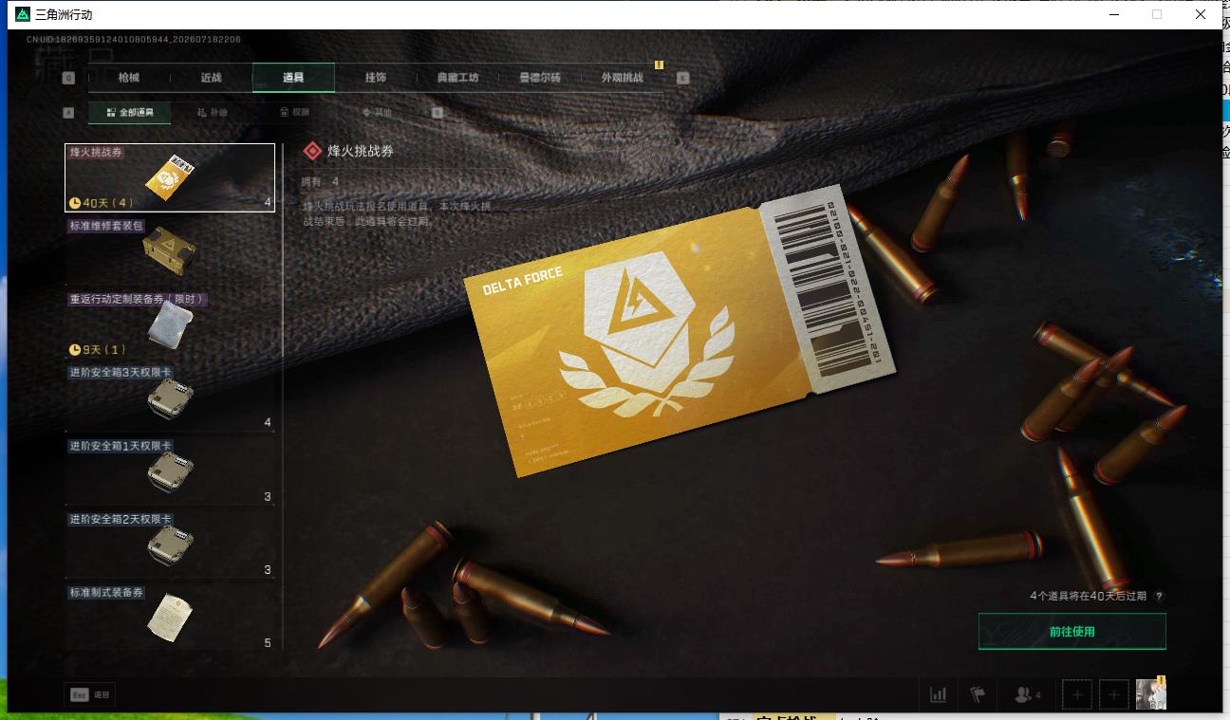Select the 进阶安全箱1天权限卡 item
The width and height of the screenshot is (1230, 720).
pos(170,471)
